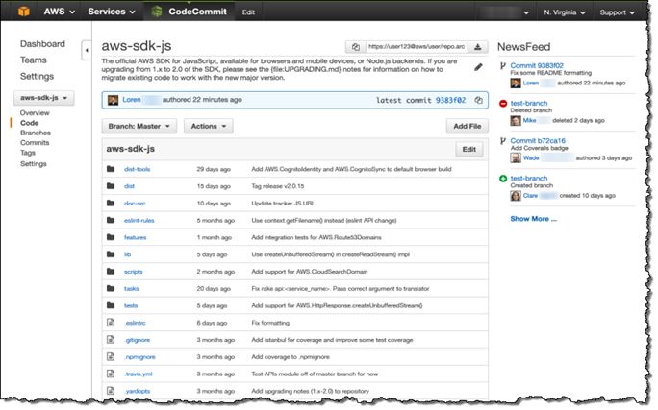Click branch icon beside Commit 9383f02
The width and height of the screenshot is (658, 410).
click(503, 65)
